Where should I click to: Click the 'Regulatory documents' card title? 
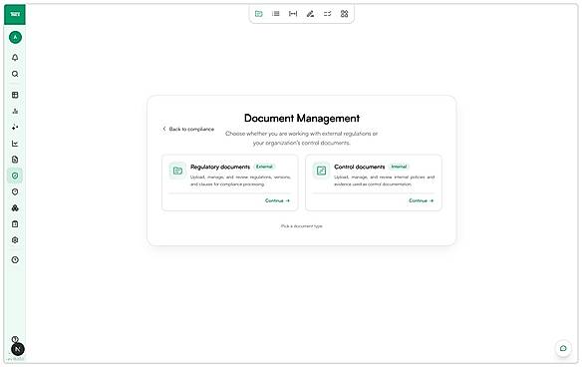coord(220,167)
